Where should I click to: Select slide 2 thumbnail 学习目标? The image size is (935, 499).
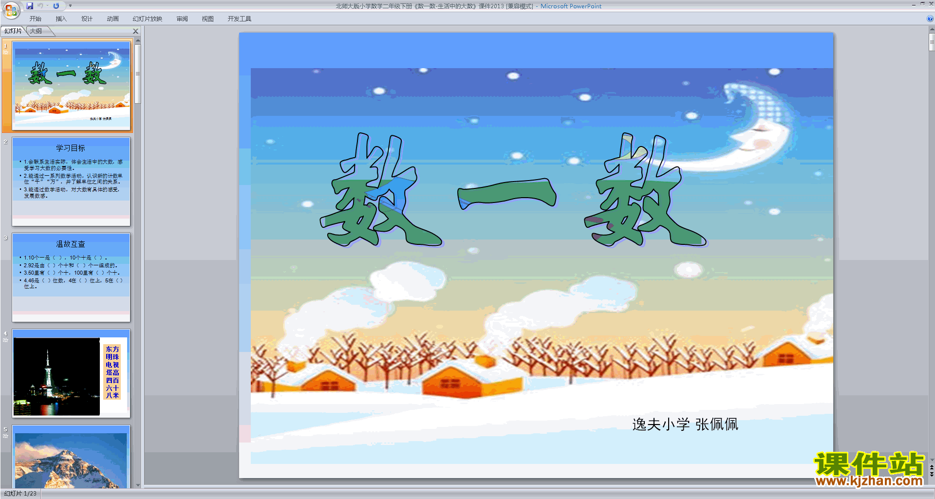pyautogui.click(x=71, y=182)
